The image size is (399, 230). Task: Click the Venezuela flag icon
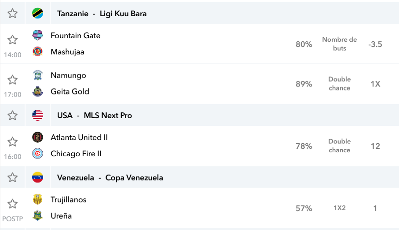pos(37,177)
